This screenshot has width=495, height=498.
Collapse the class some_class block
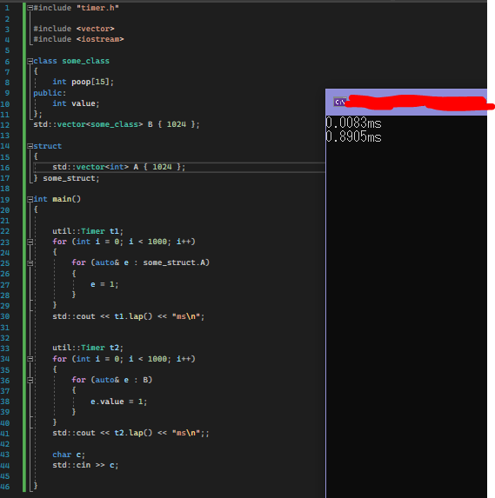30,61
